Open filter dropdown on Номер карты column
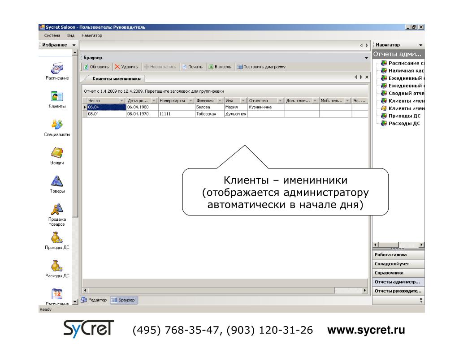This screenshot has height=344, width=459. click(x=191, y=101)
